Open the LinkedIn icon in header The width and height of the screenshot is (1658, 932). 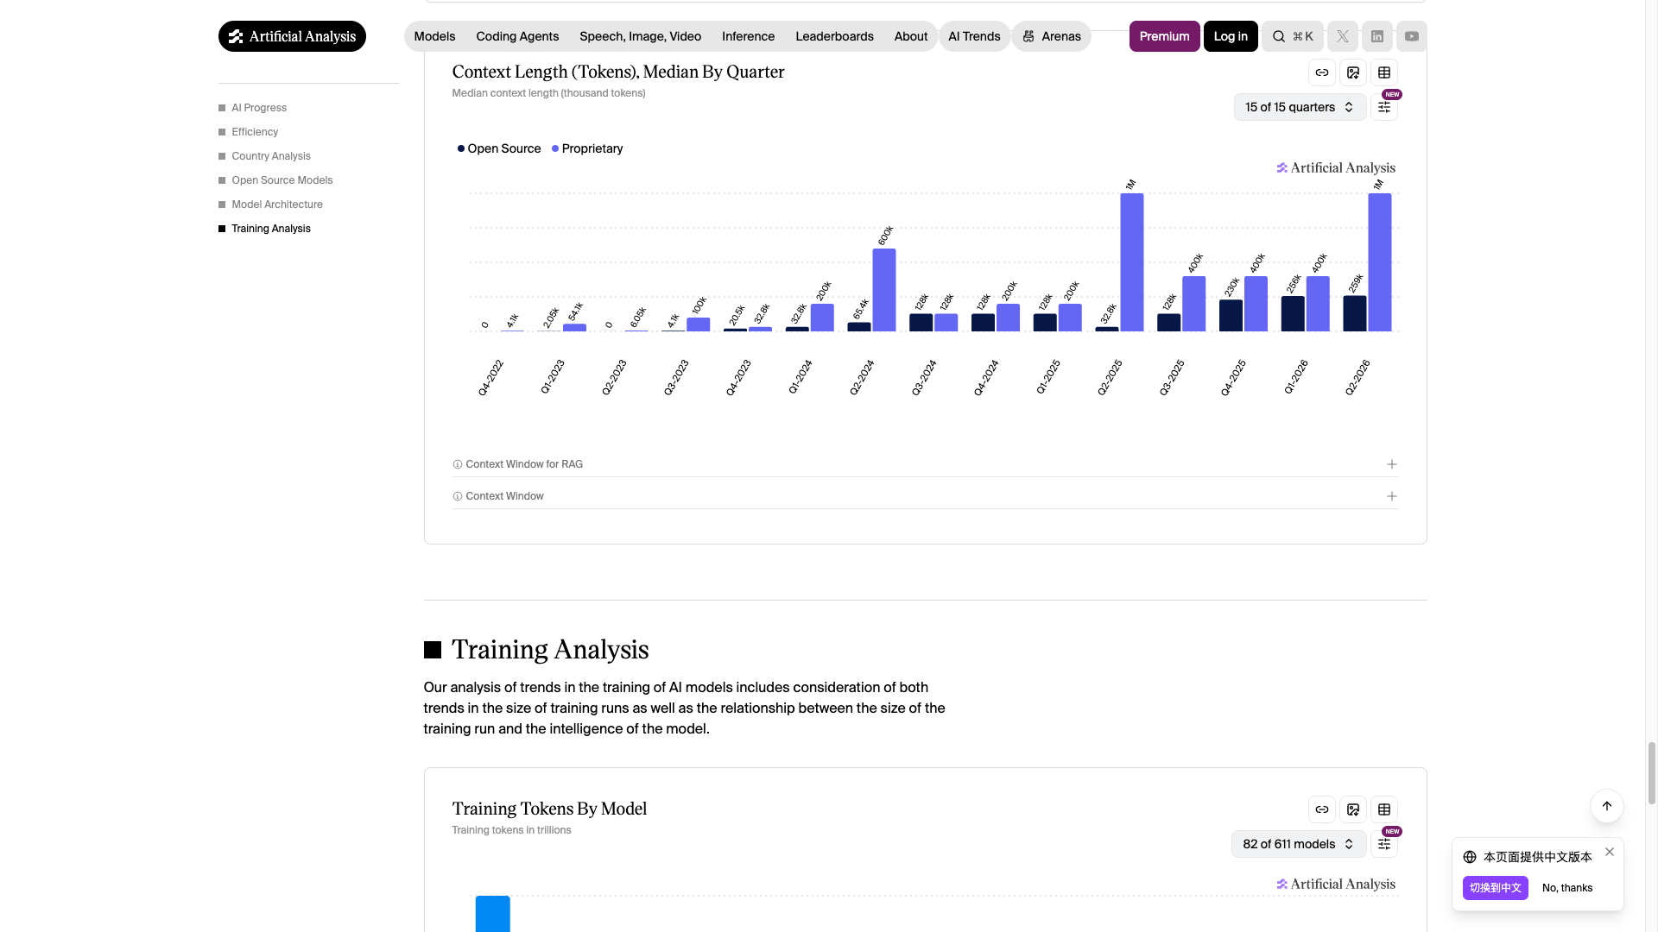[1377, 36]
